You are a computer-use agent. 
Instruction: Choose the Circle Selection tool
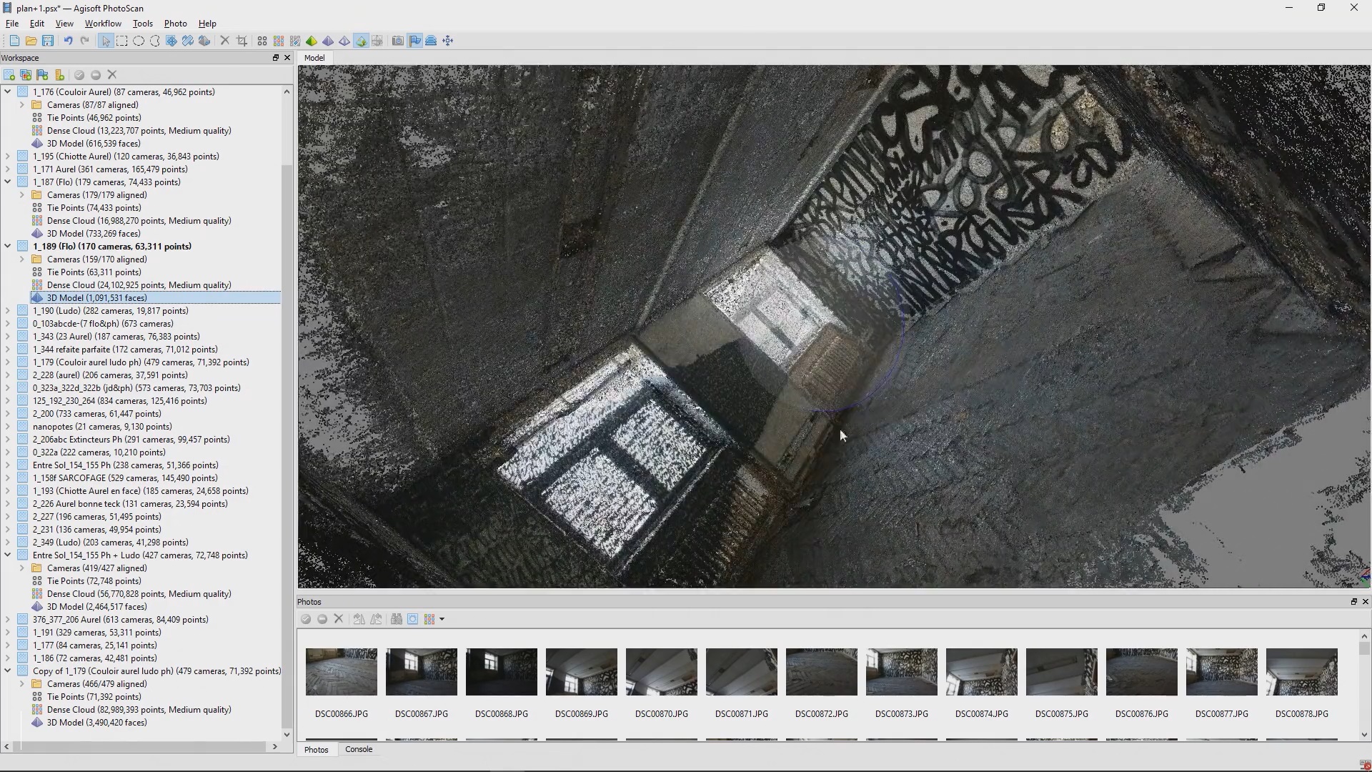pos(139,41)
